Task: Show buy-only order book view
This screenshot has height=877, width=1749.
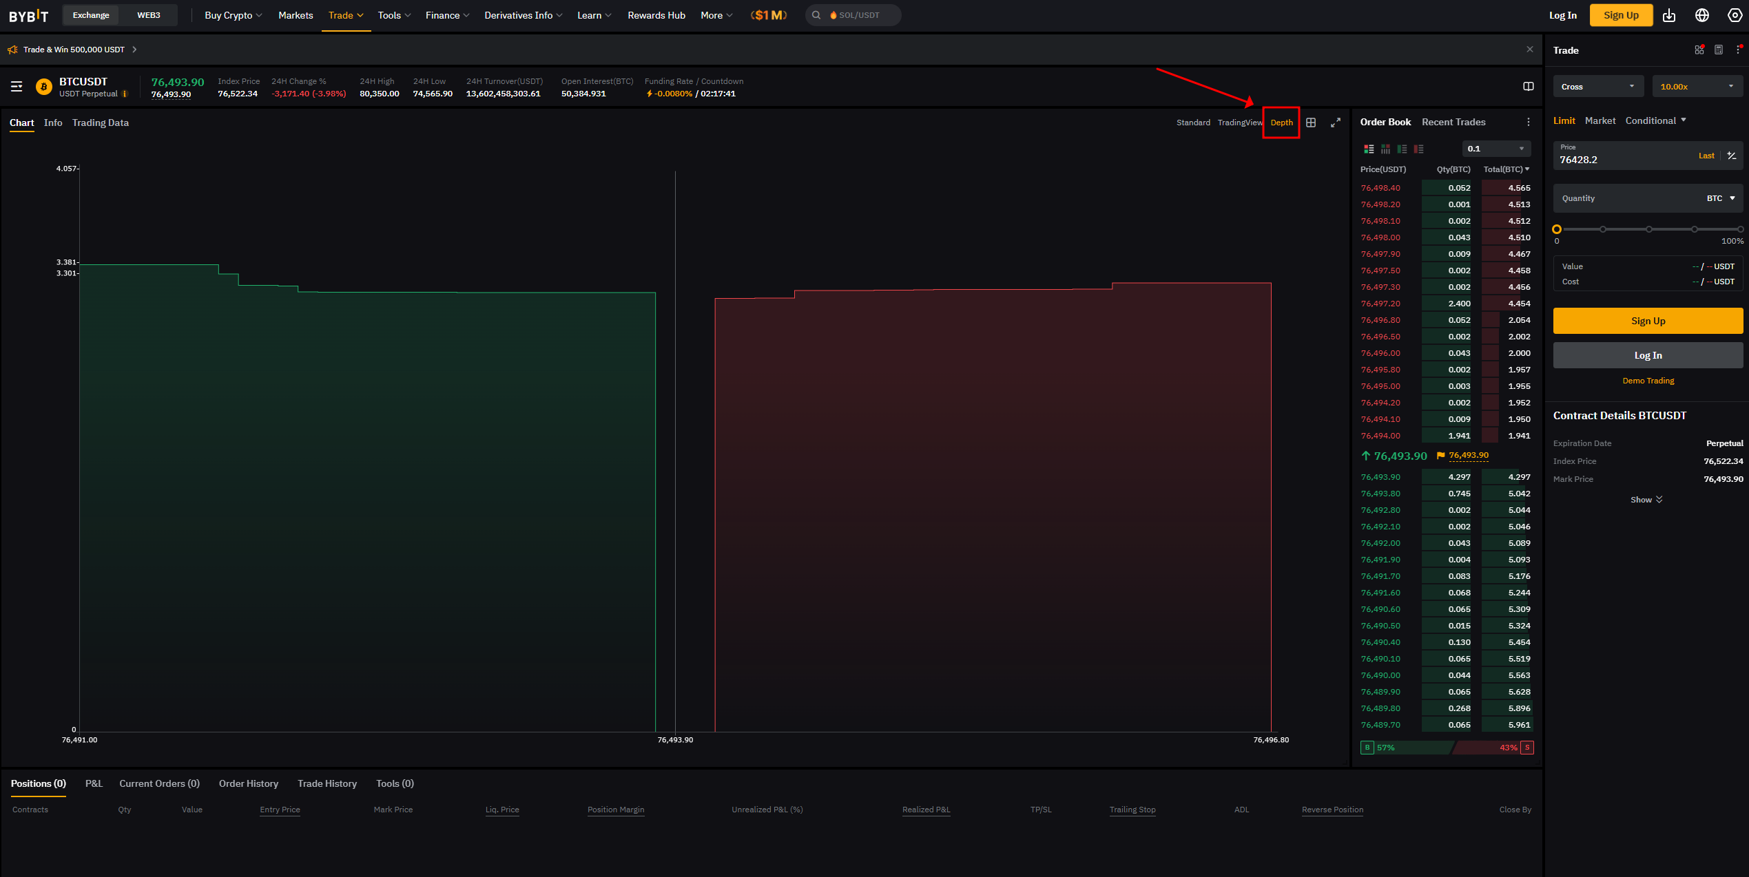Action: (x=1402, y=149)
